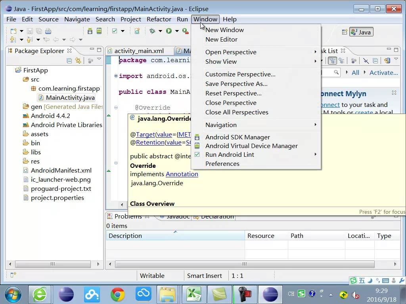The width and height of the screenshot is (406, 304).
Task: Switch Task List to Scheduled presentation
Action: [341, 61]
